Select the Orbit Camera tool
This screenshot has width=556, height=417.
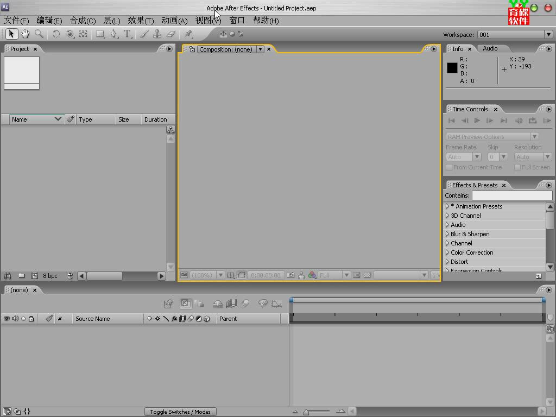tap(70, 34)
